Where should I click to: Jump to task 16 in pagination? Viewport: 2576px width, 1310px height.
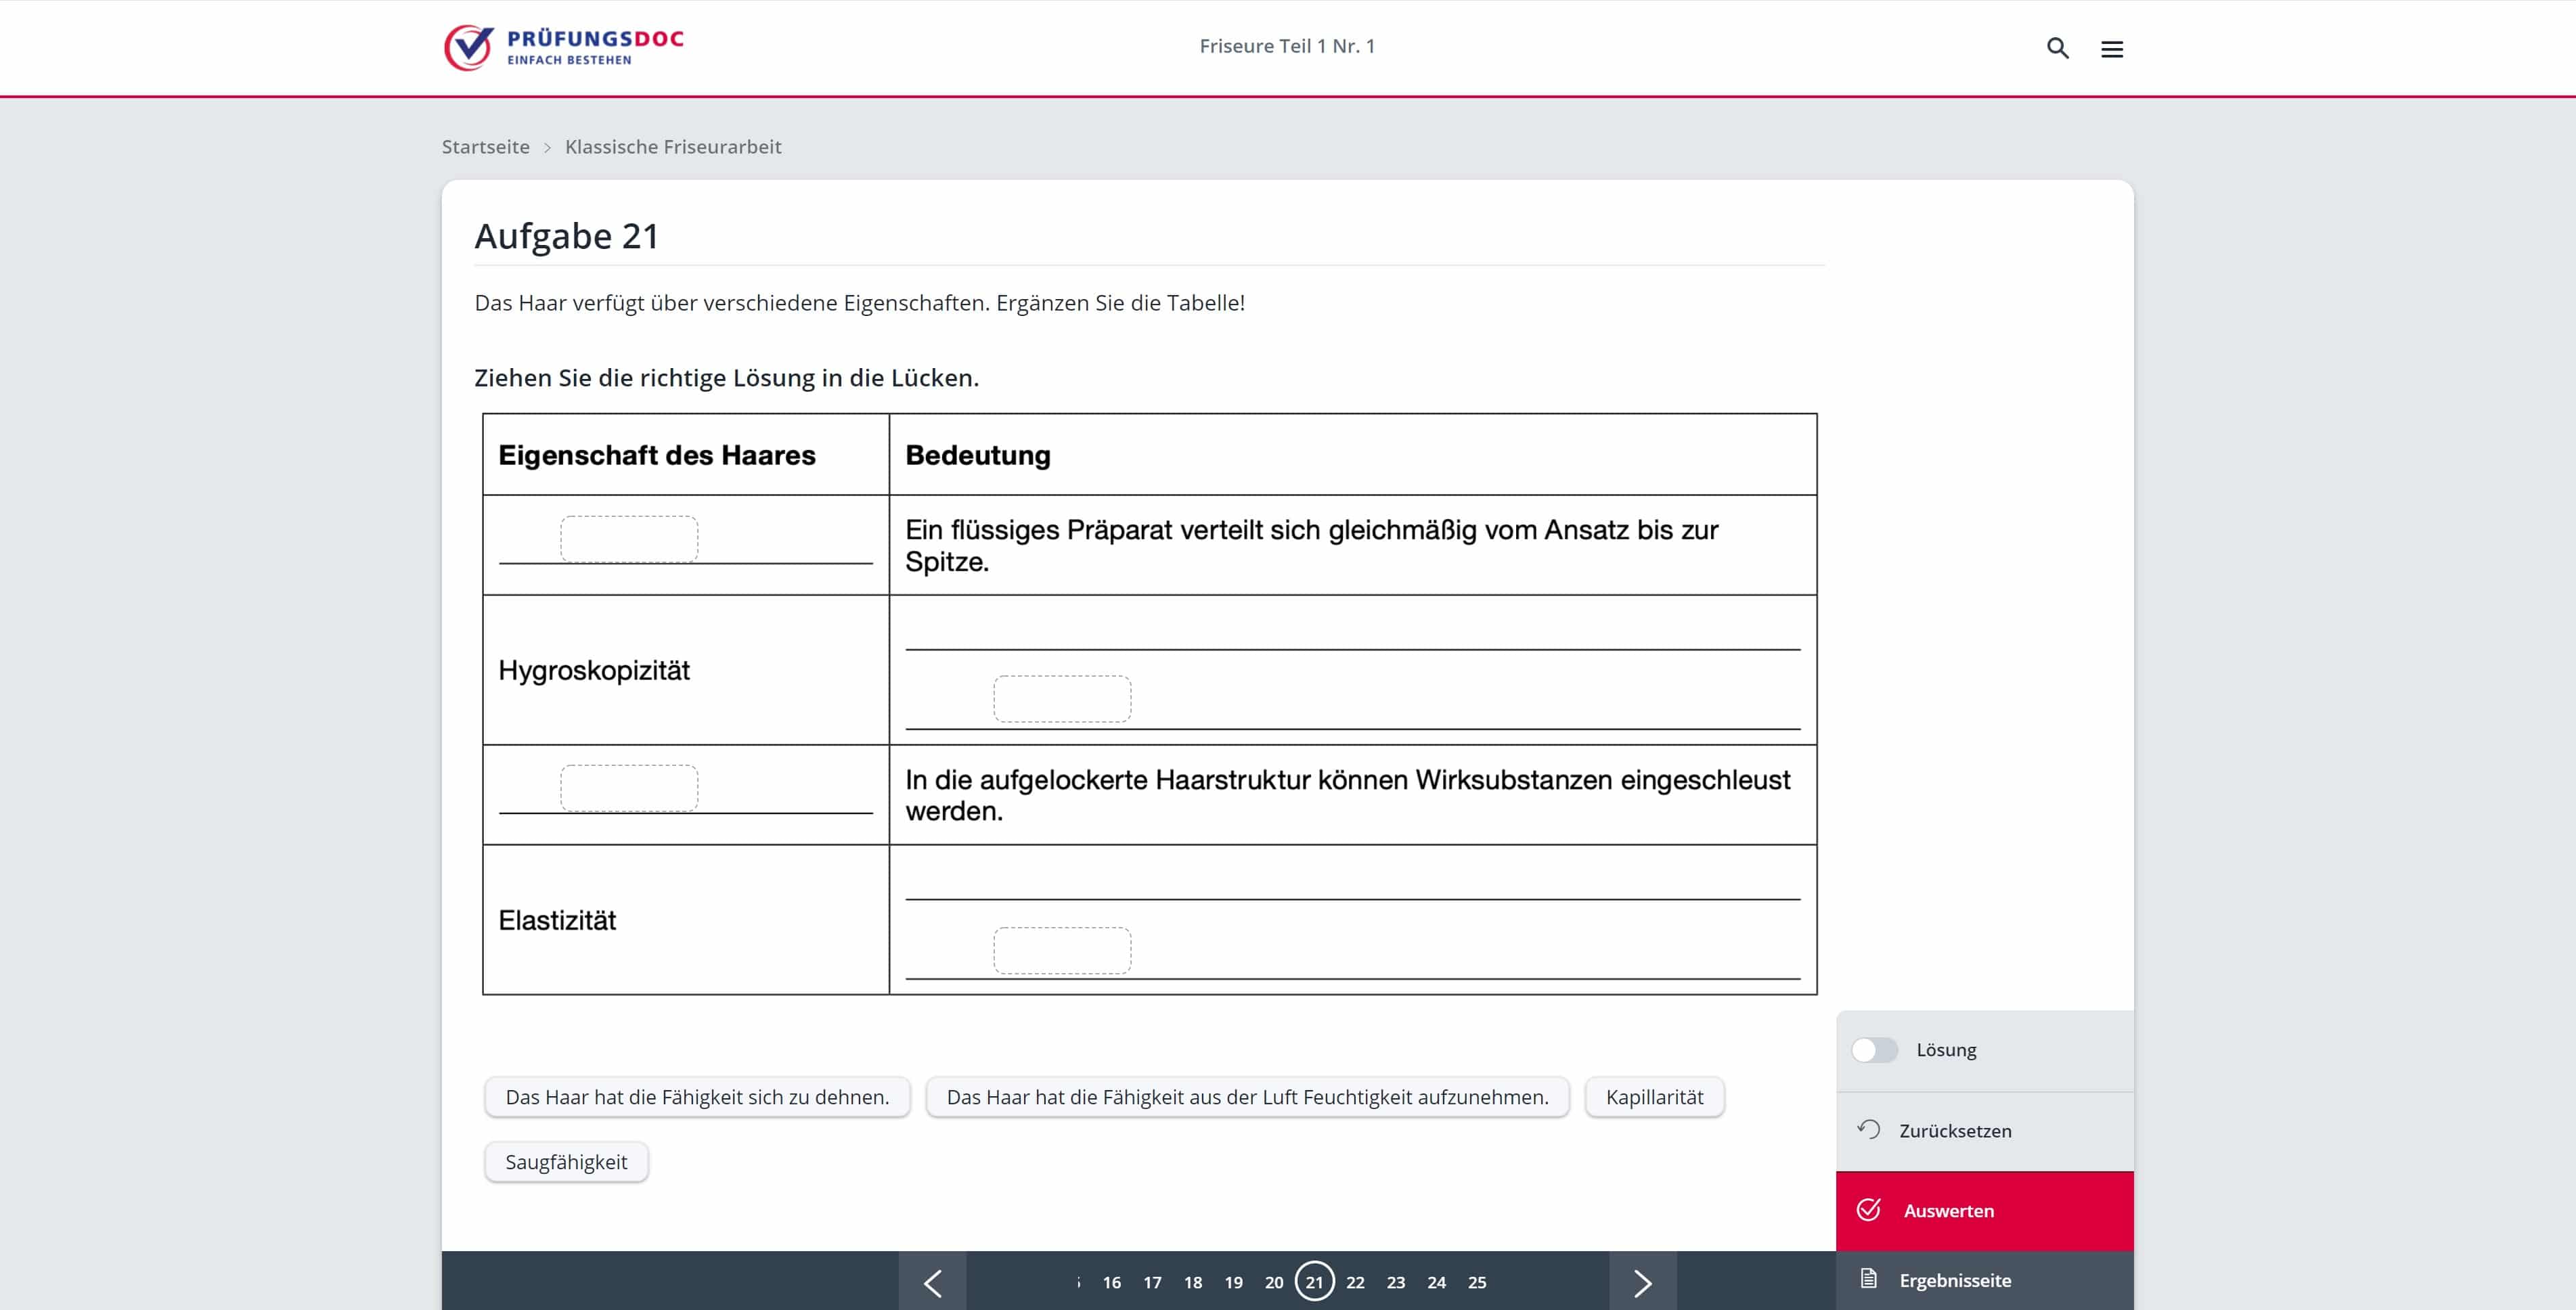pyautogui.click(x=1111, y=1282)
